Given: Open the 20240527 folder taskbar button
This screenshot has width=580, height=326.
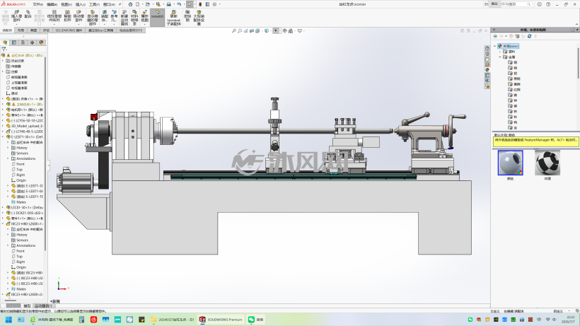Looking at the screenshot, I should click(173, 320).
